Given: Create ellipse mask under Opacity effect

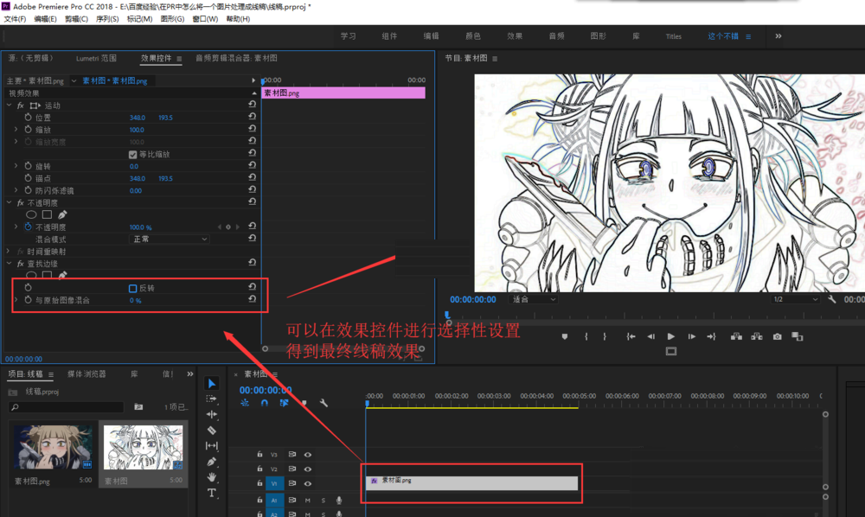Looking at the screenshot, I should point(31,214).
